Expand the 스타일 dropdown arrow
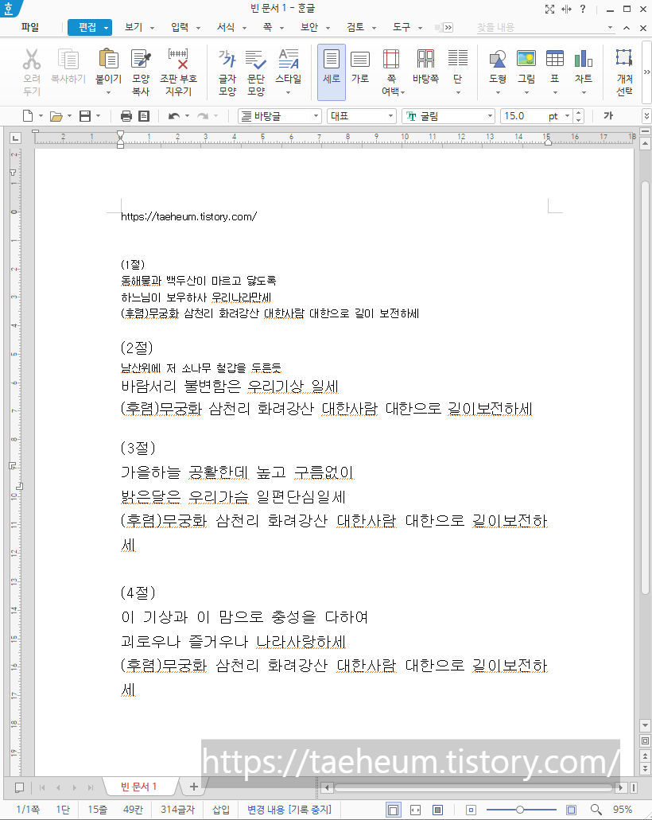The width and height of the screenshot is (652, 820). [288, 93]
